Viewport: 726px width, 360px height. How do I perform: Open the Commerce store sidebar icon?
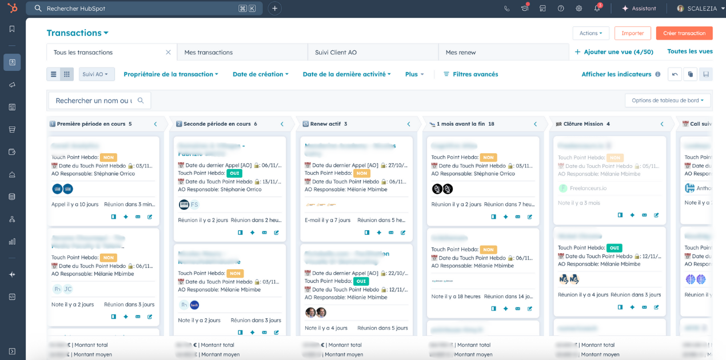coord(12,129)
